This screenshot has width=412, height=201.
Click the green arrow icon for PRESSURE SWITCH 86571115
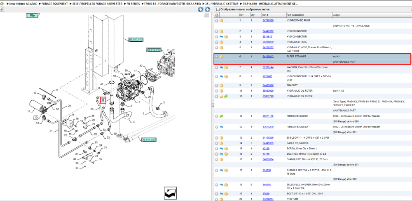pos(221,116)
